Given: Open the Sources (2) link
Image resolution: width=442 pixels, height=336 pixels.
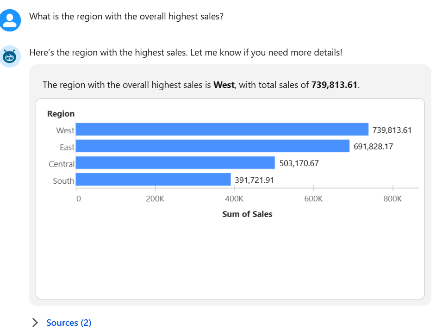Looking at the screenshot, I should (69, 323).
